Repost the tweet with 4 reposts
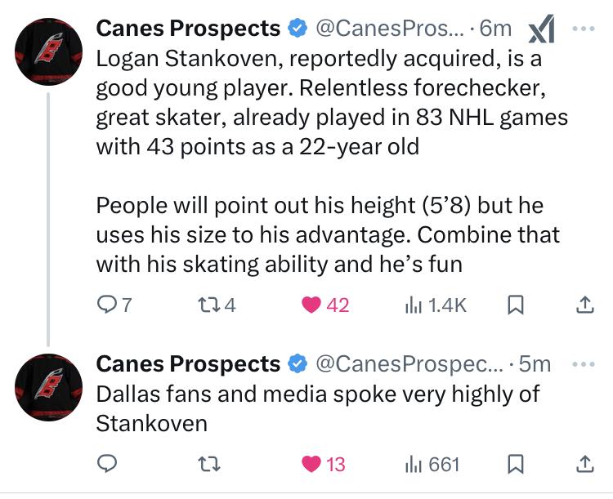 click(x=208, y=305)
